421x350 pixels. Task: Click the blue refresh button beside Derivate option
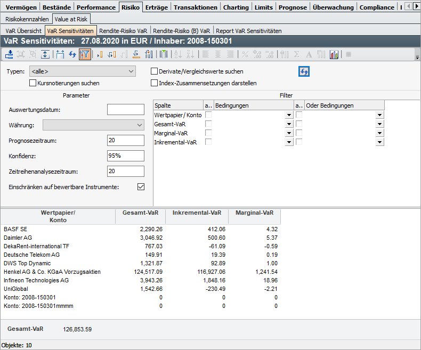pos(304,71)
